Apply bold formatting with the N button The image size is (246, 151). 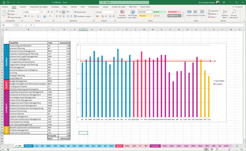point(25,16)
